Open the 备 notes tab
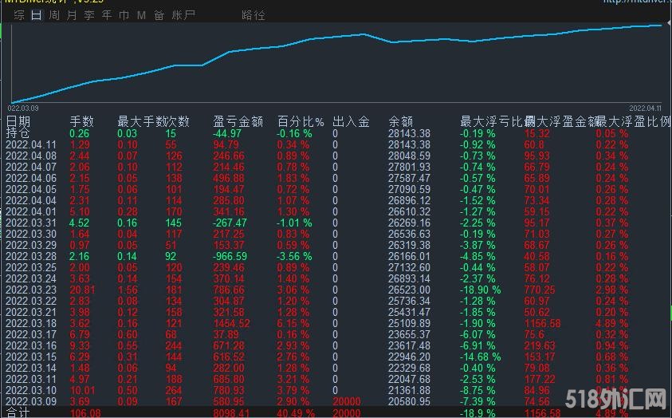 pyautogui.click(x=159, y=15)
